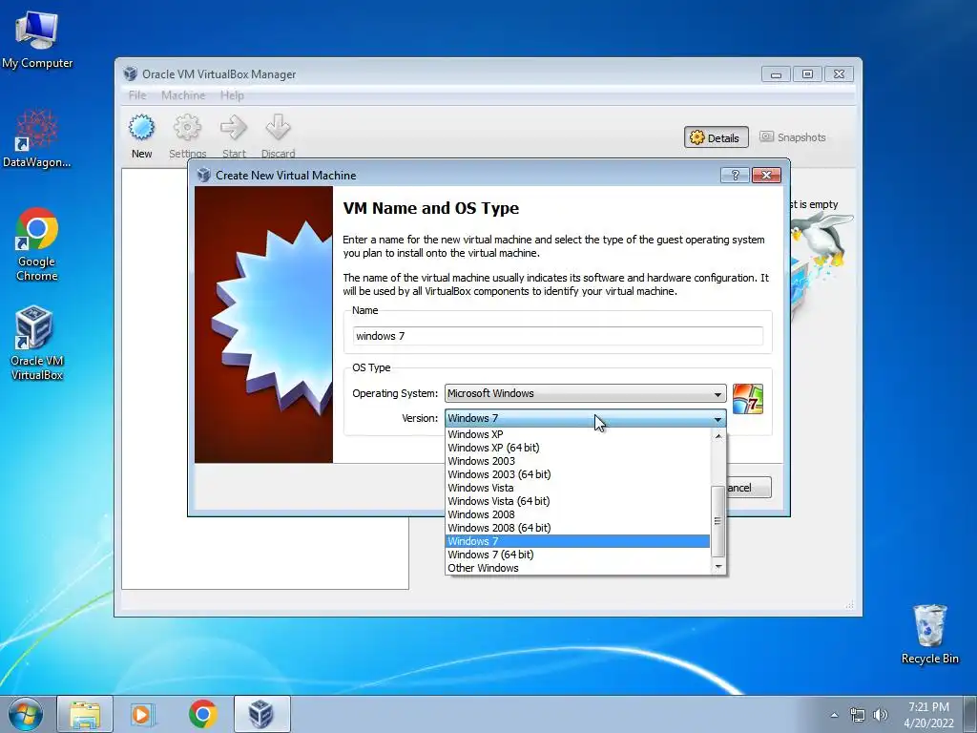Choose Windows 2008 in the version list
Viewport: 977px width, 733px height.
click(x=578, y=514)
